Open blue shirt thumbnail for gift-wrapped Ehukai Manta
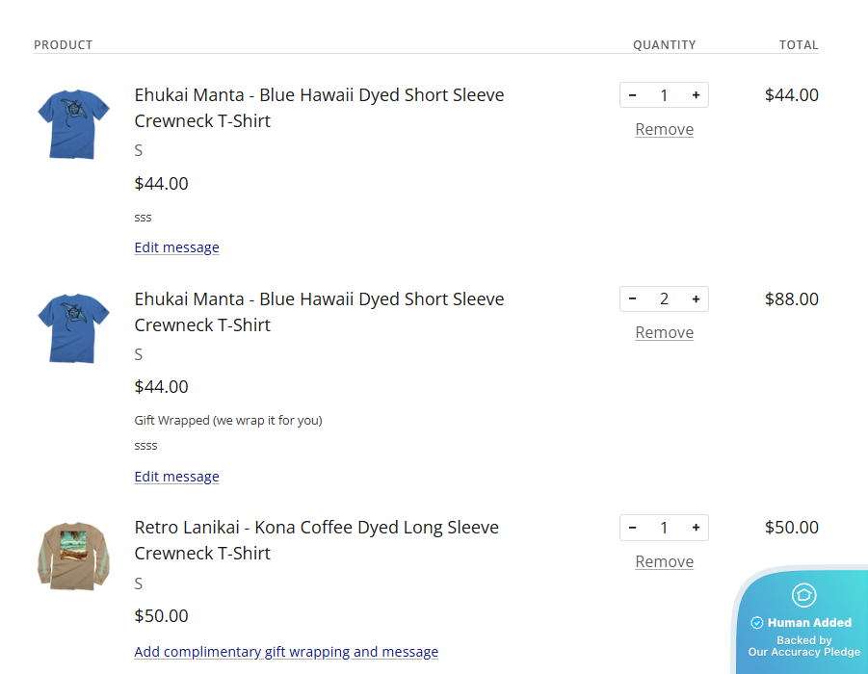The width and height of the screenshot is (868, 674). (74, 328)
